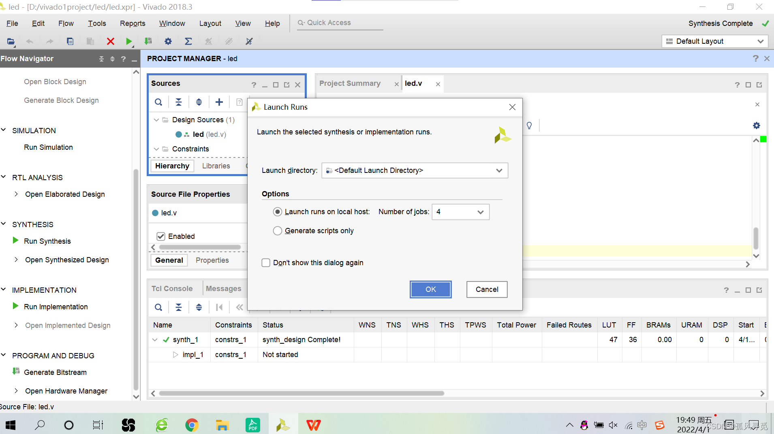This screenshot has width=774, height=434.
Task: Click the crossed tools toolbar icon
Action: click(249, 41)
